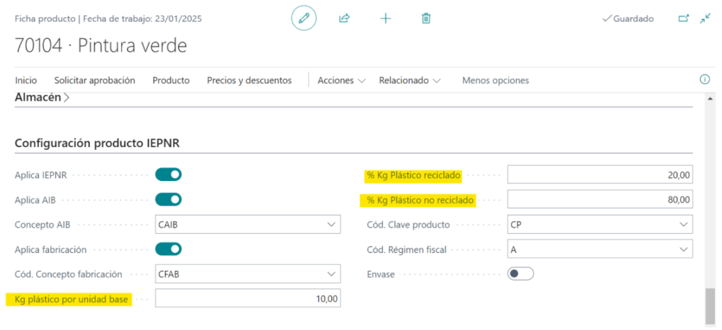Toggle the Aplica AIB switch

168,199
